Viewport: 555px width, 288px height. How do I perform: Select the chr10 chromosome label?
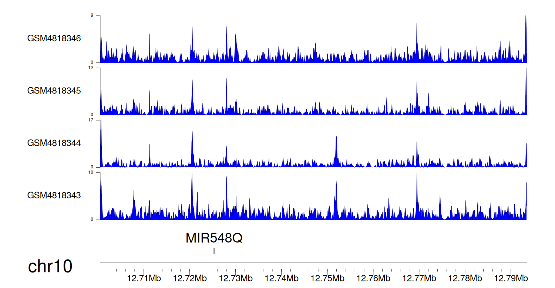pos(50,267)
